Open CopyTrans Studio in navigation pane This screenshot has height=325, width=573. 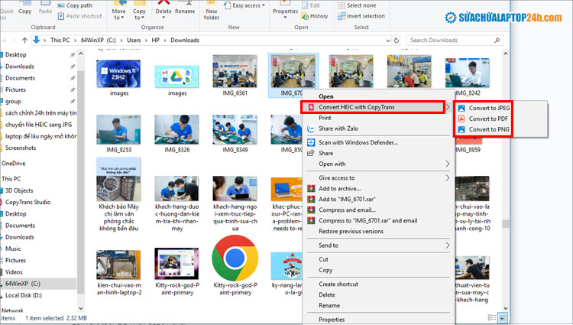28,202
